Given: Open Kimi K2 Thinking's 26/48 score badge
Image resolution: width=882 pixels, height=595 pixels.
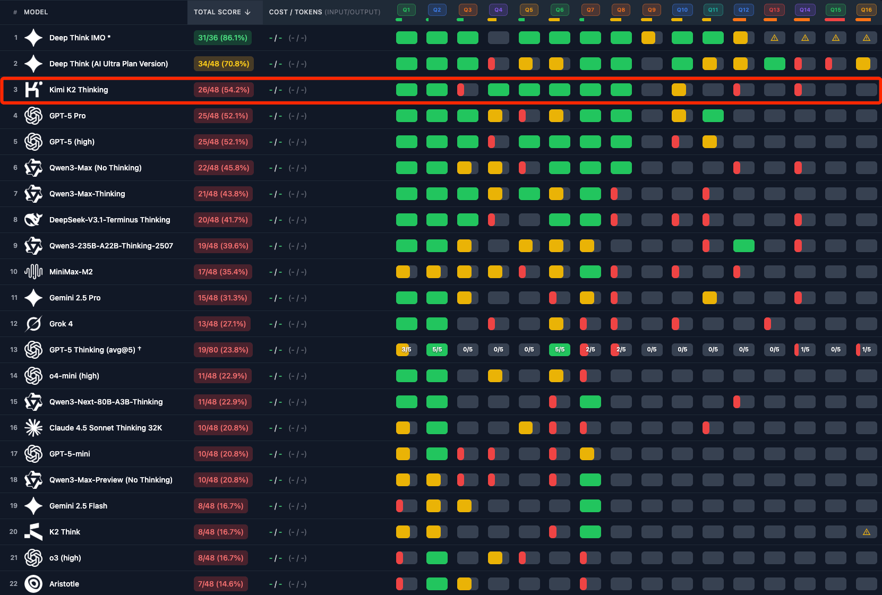Looking at the screenshot, I should 223,90.
